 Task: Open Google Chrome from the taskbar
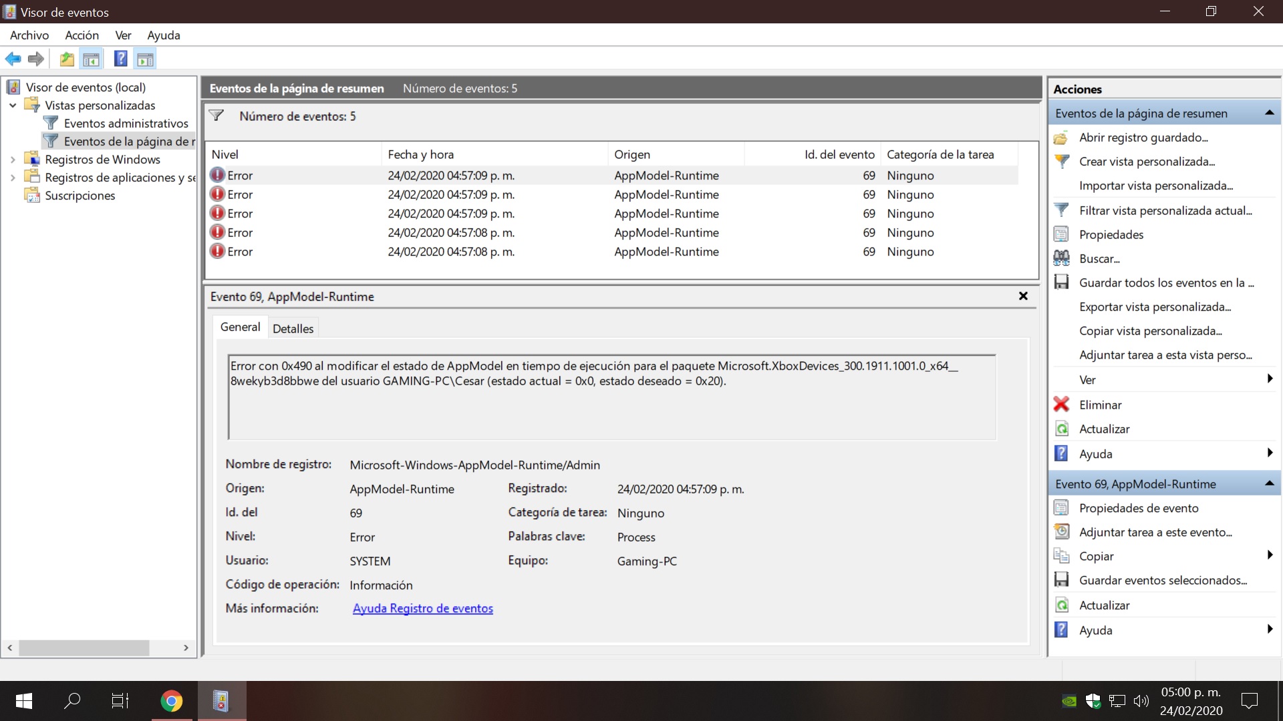coord(171,701)
